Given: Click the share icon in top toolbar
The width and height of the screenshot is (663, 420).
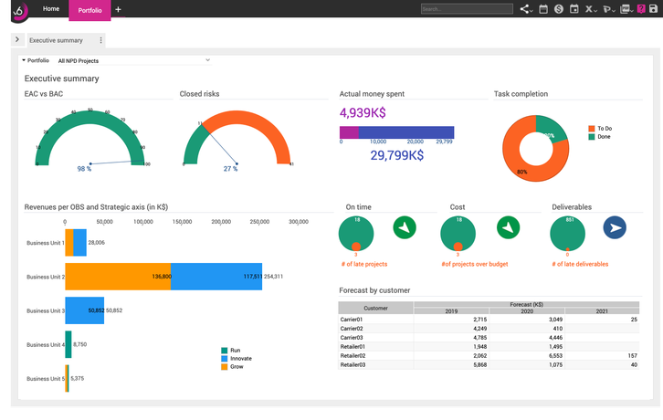Looking at the screenshot, I should tap(526, 9).
